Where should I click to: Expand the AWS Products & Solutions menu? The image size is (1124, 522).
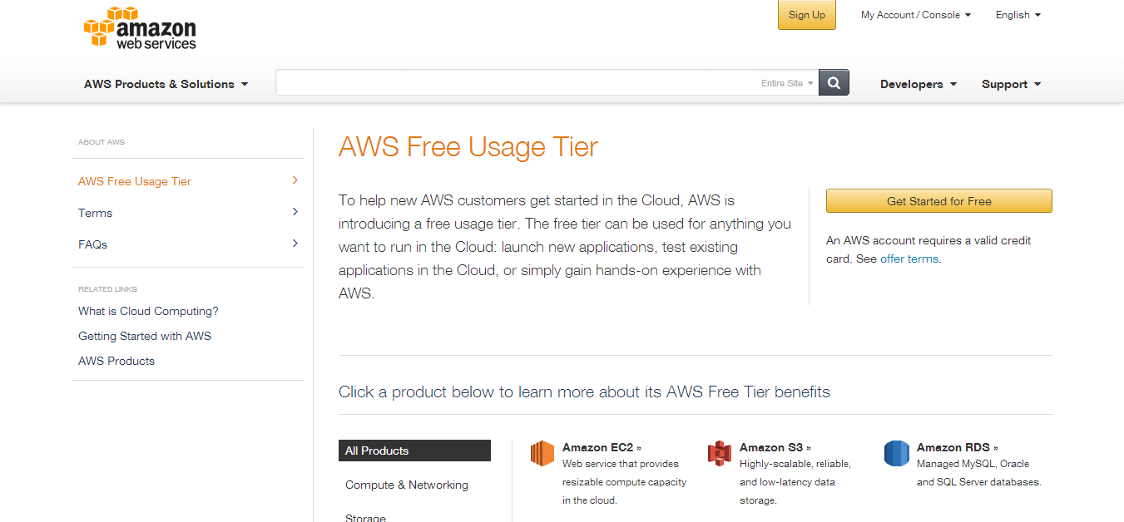tap(166, 84)
